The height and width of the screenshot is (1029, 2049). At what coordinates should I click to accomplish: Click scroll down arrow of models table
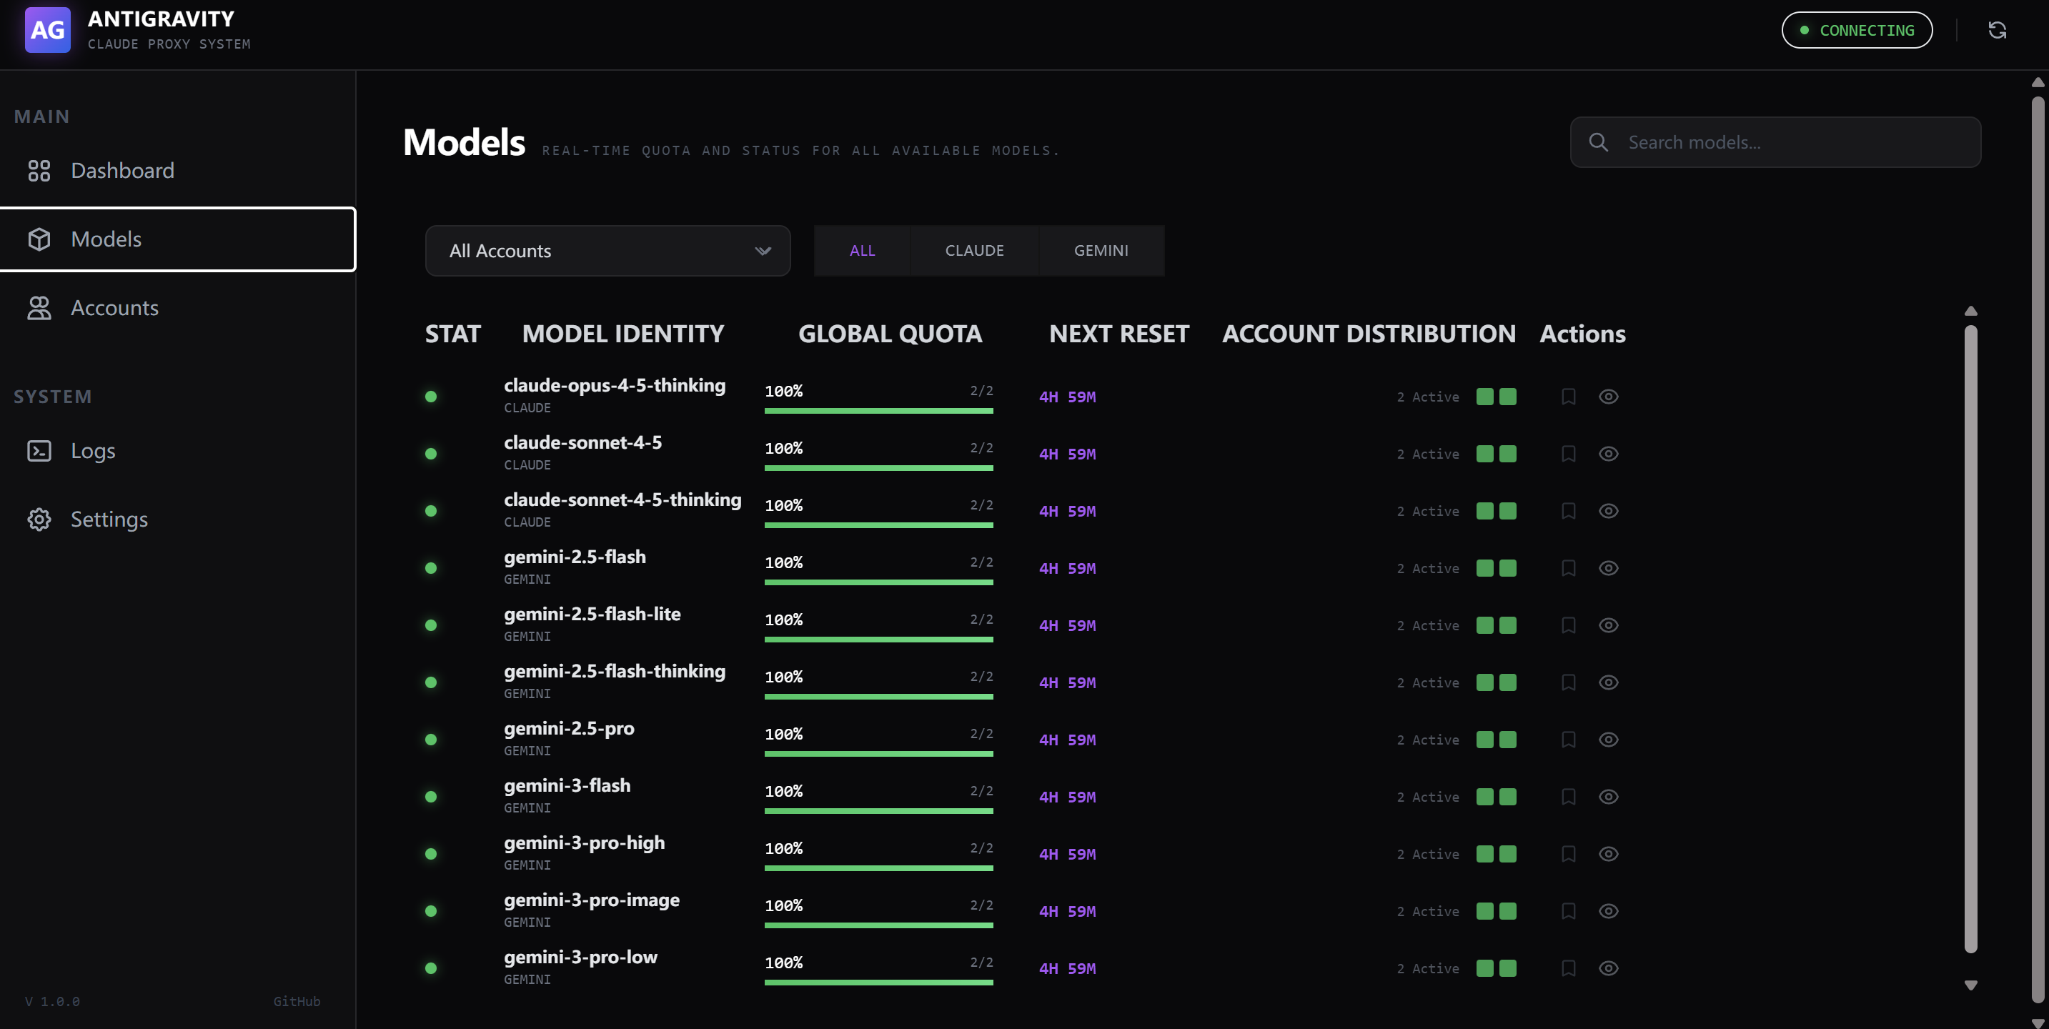tap(1970, 985)
